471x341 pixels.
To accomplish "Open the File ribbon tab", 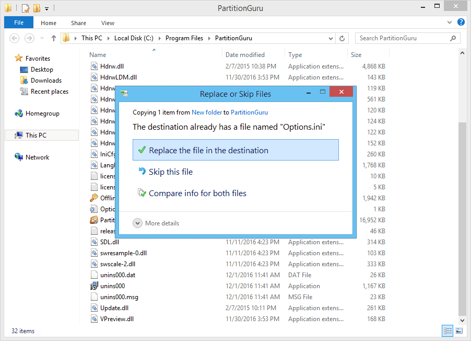I will [x=19, y=22].
